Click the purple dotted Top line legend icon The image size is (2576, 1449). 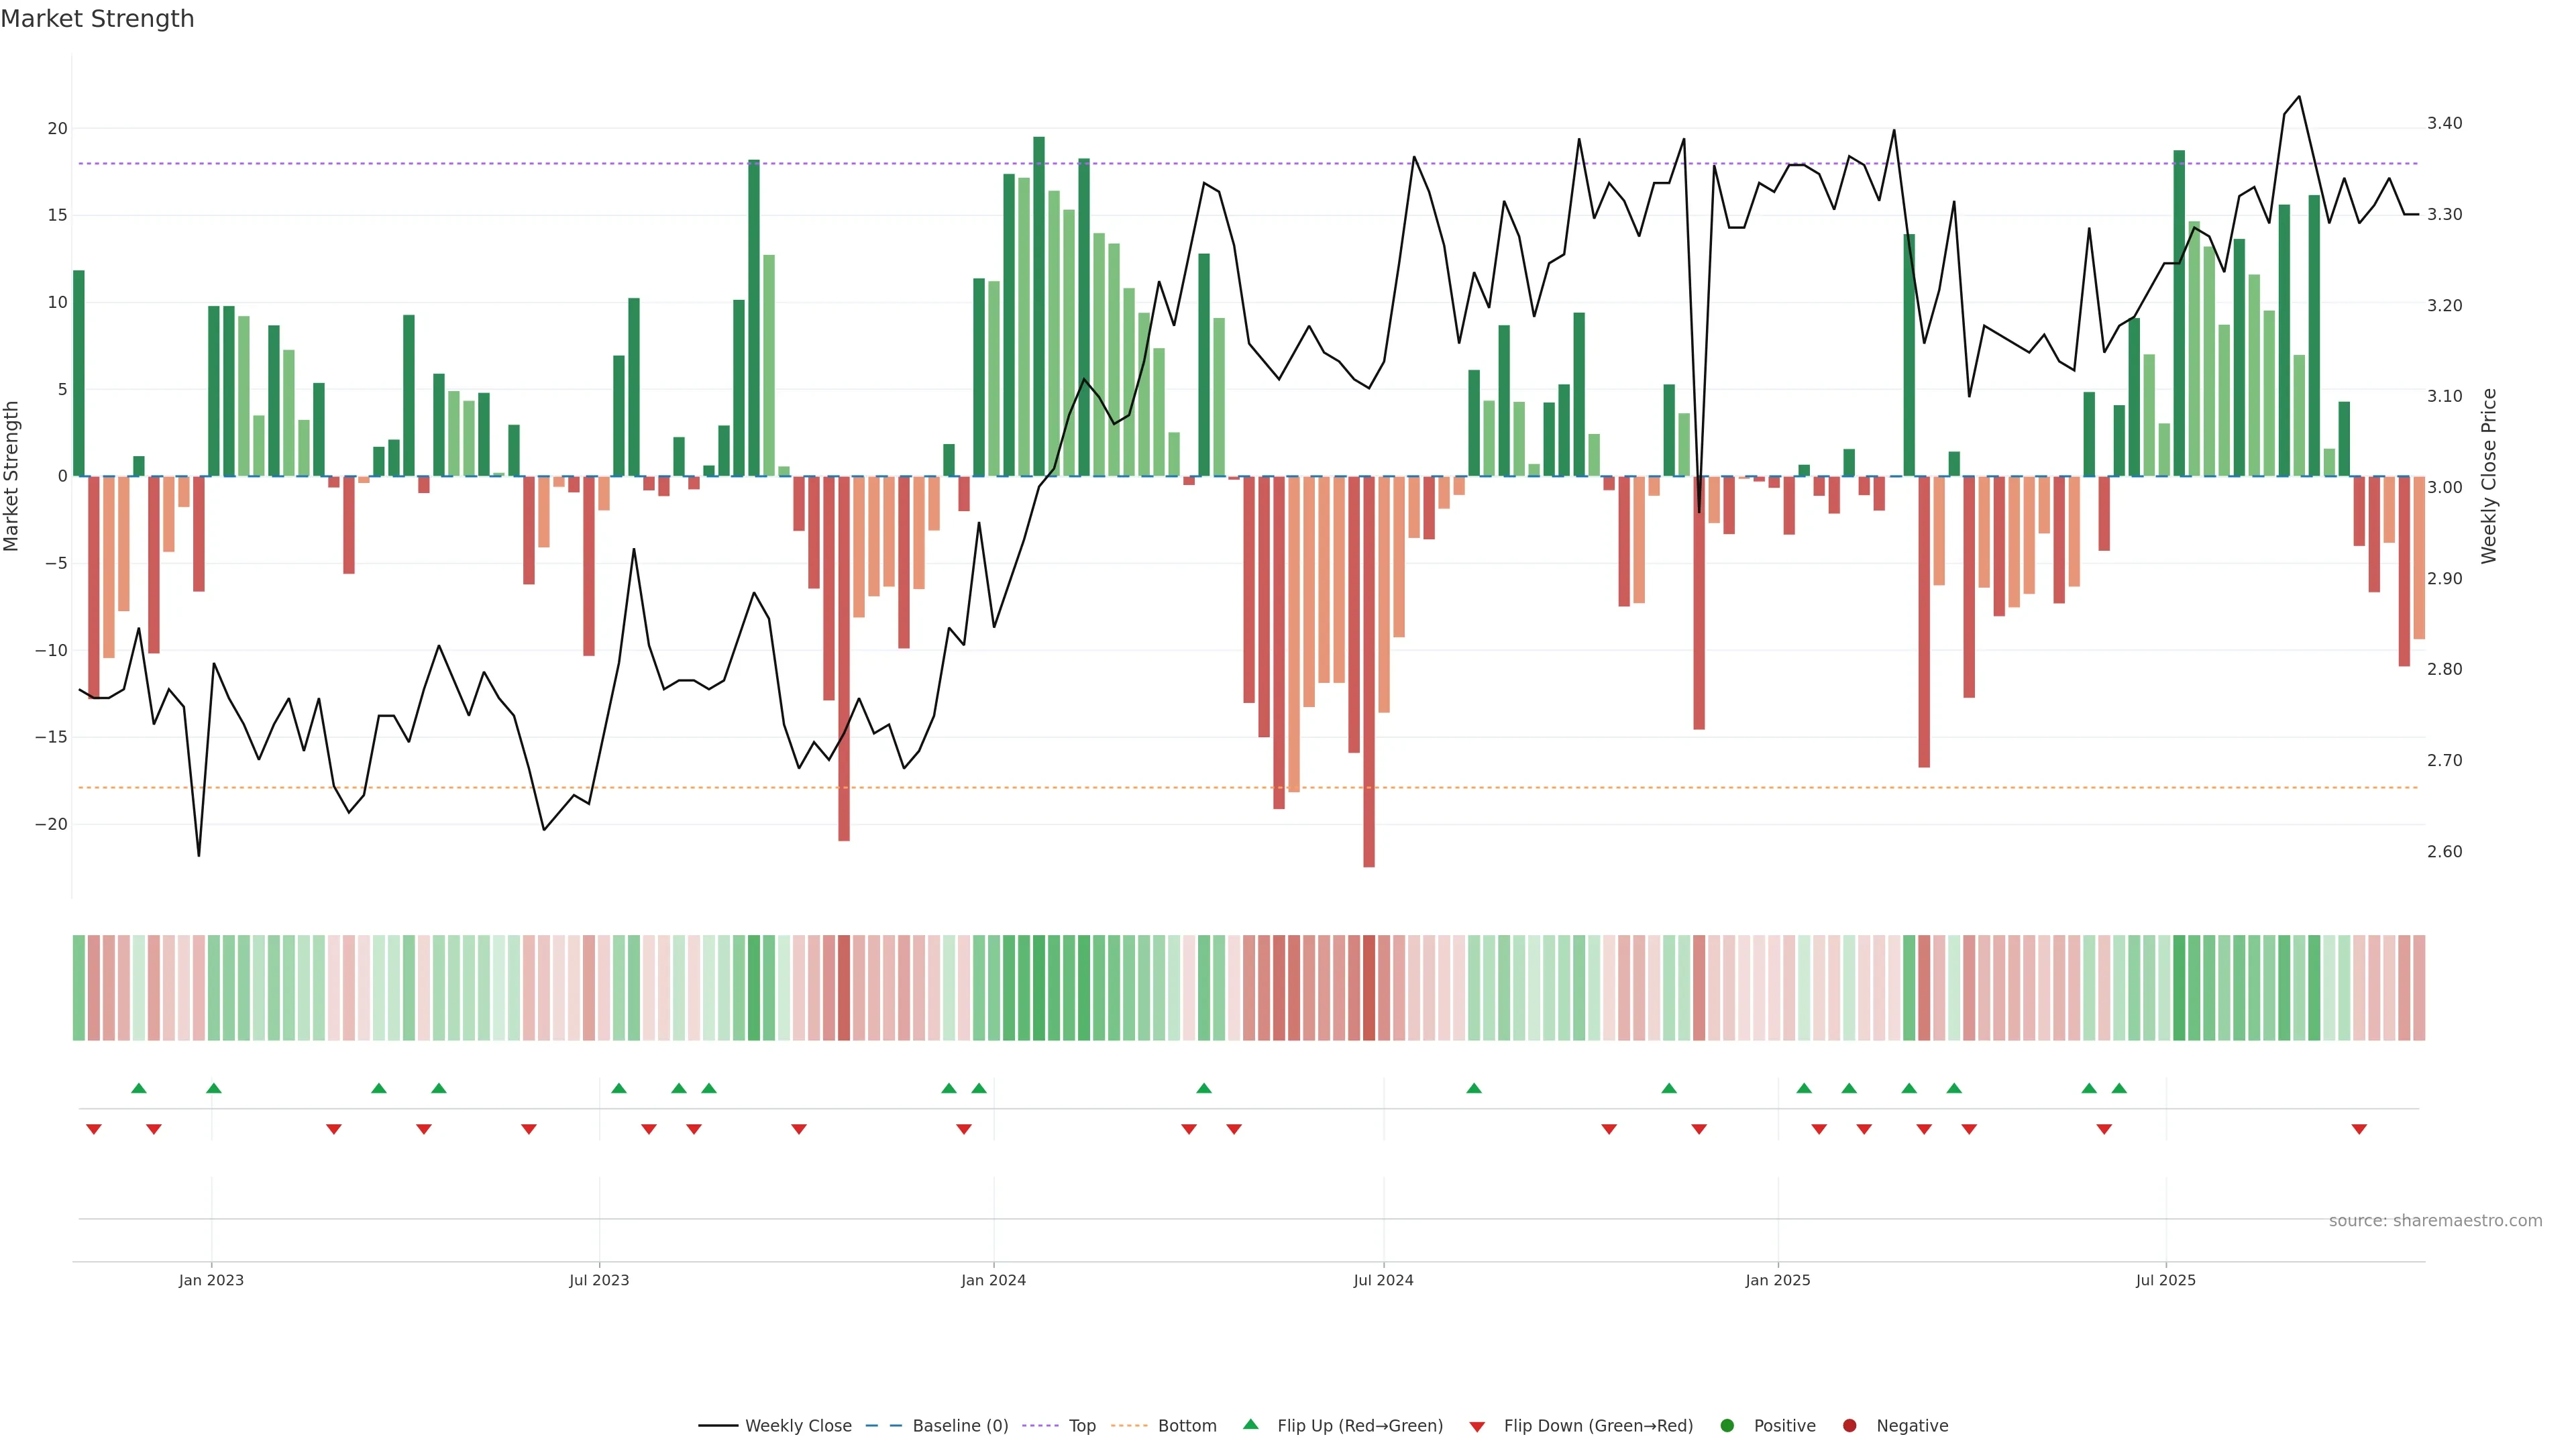point(1041,1426)
